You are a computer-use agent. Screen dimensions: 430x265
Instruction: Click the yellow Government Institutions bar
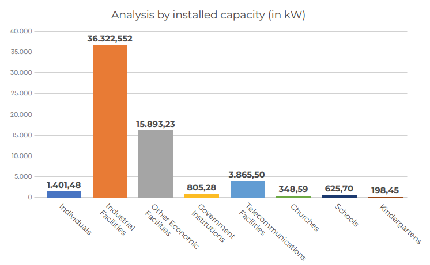[202, 196]
